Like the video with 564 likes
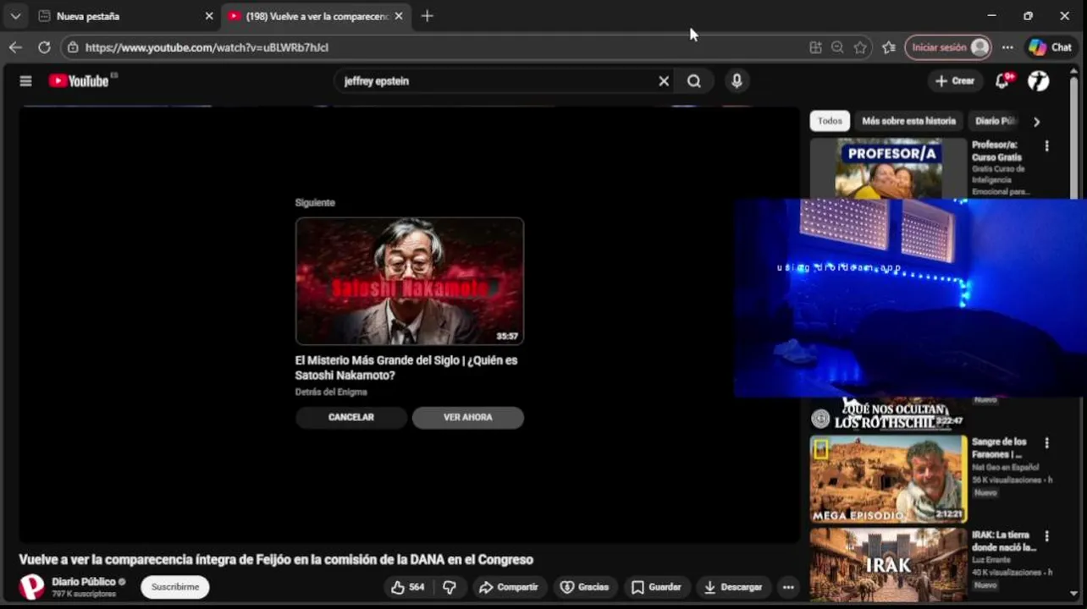Image resolution: width=1087 pixels, height=609 pixels. [407, 587]
